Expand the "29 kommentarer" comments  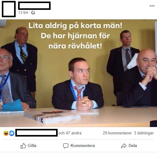117,133
